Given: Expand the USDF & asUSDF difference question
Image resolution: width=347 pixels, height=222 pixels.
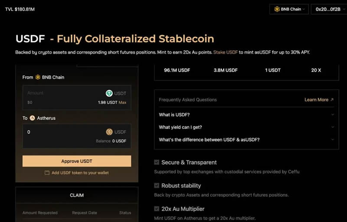Looking at the screenshot, I should (x=246, y=139).
